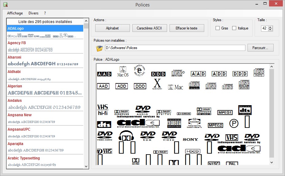The height and width of the screenshot is (176, 285).
Task: Enable the Italique checkbox
Action: [234, 28]
